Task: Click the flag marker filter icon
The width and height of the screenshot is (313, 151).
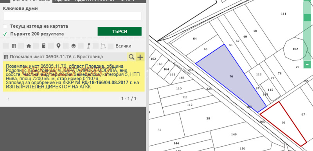Action: (88, 46)
